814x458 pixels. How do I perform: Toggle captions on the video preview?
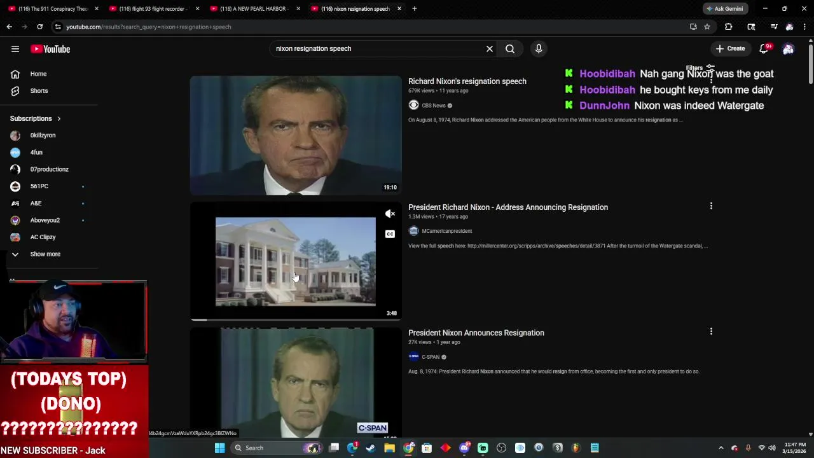point(390,234)
